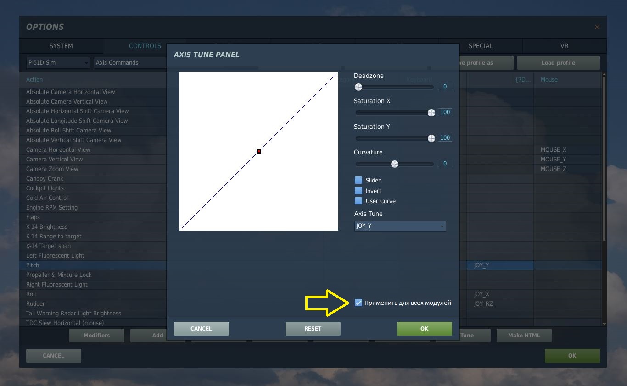Click the Saturation X slider handle
This screenshot has height=386, width=627.
coord(431,112)
